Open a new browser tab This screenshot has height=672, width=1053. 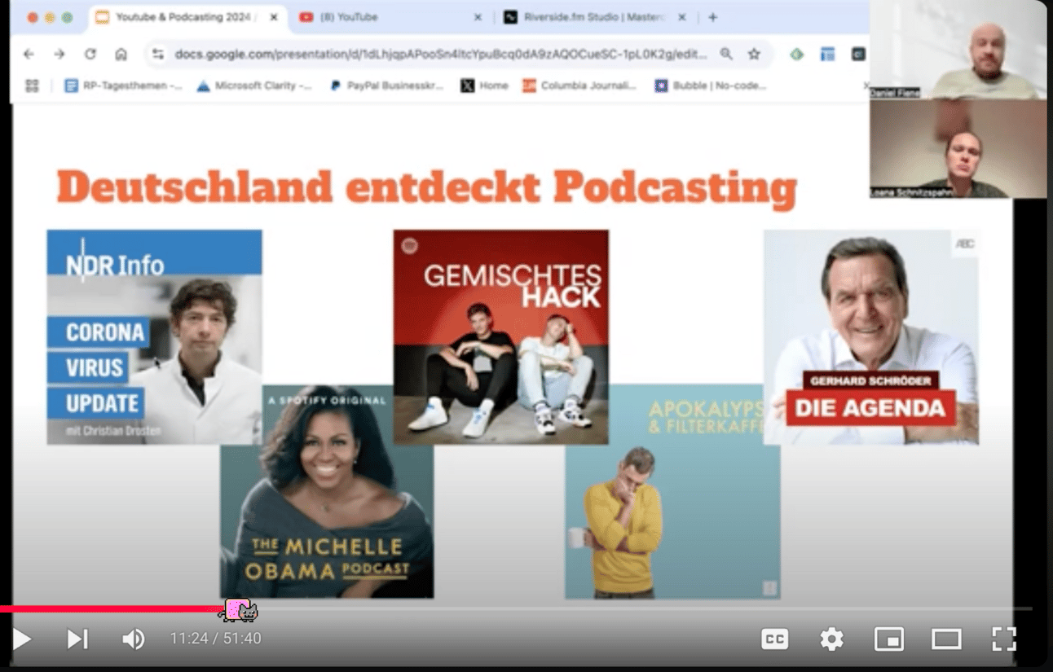(x=713, y=17)
